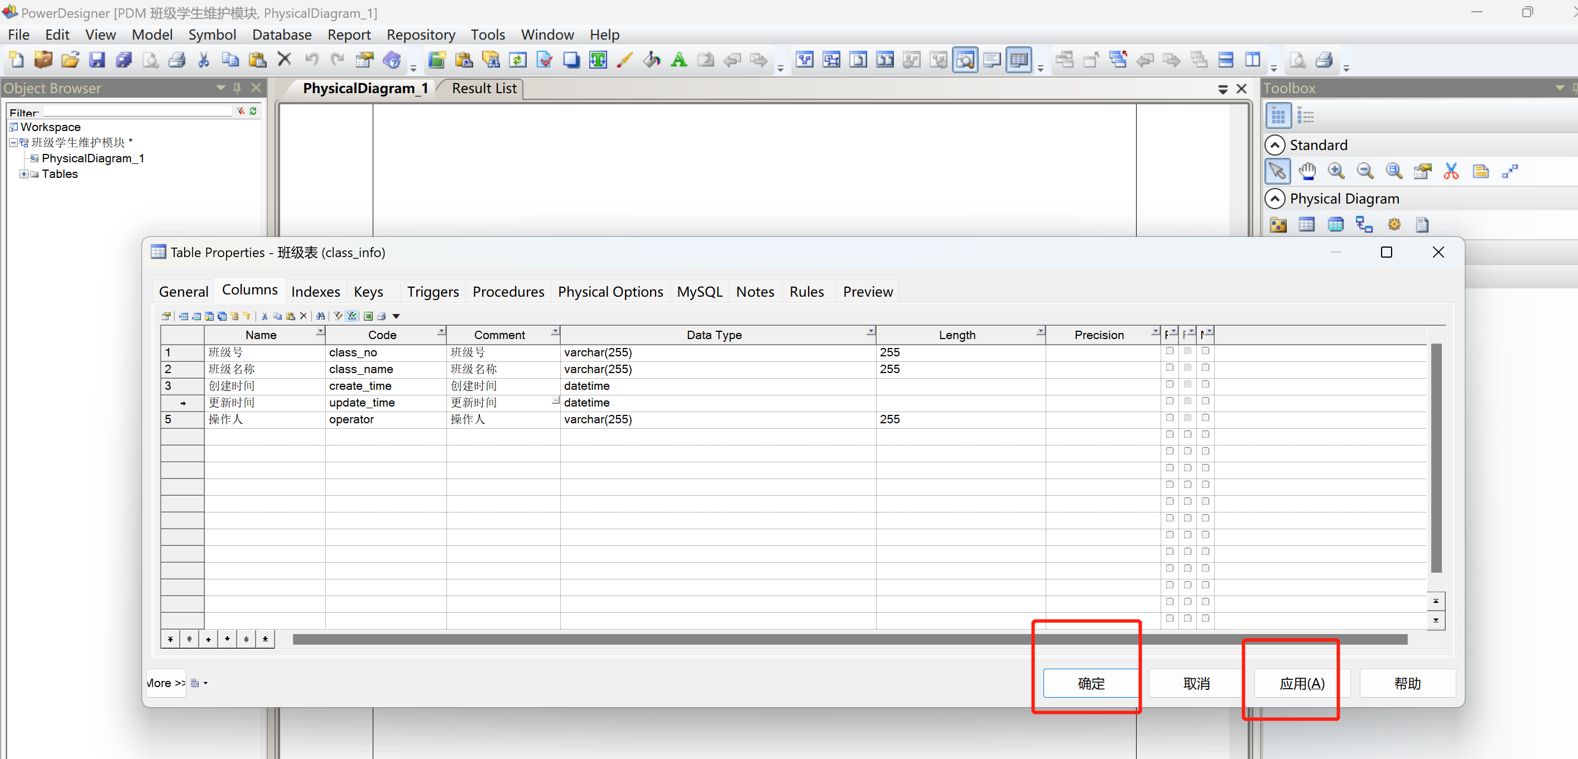The height and width of the screenshot is (759, 1578).
Task: Select the Reference link tool in Toolbox
Action: pyautogui.click(x=1364, y=225)
